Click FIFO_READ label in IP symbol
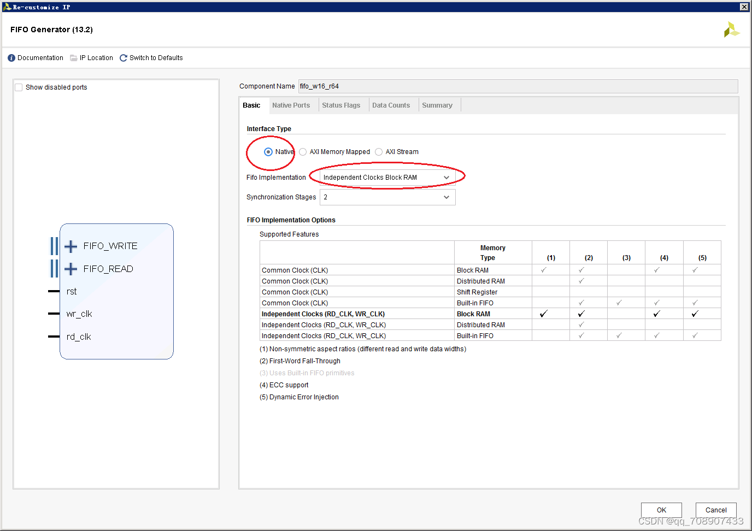 click(108, 269)
